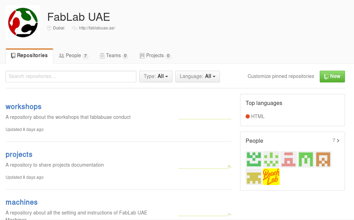Open the workshops repository

[24, 107]
